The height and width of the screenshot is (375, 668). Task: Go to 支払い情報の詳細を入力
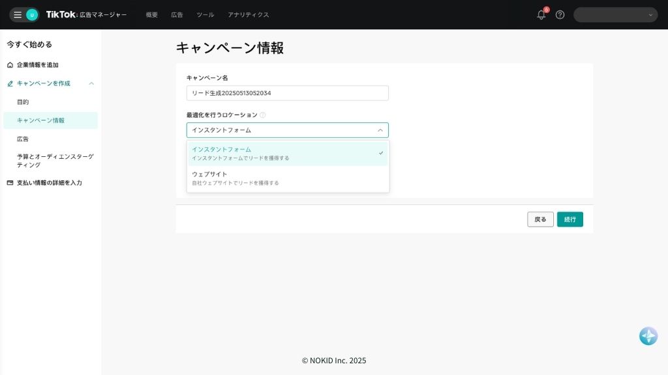pos(50,183)
